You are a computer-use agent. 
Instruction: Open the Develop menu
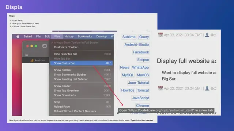[101, 36]
